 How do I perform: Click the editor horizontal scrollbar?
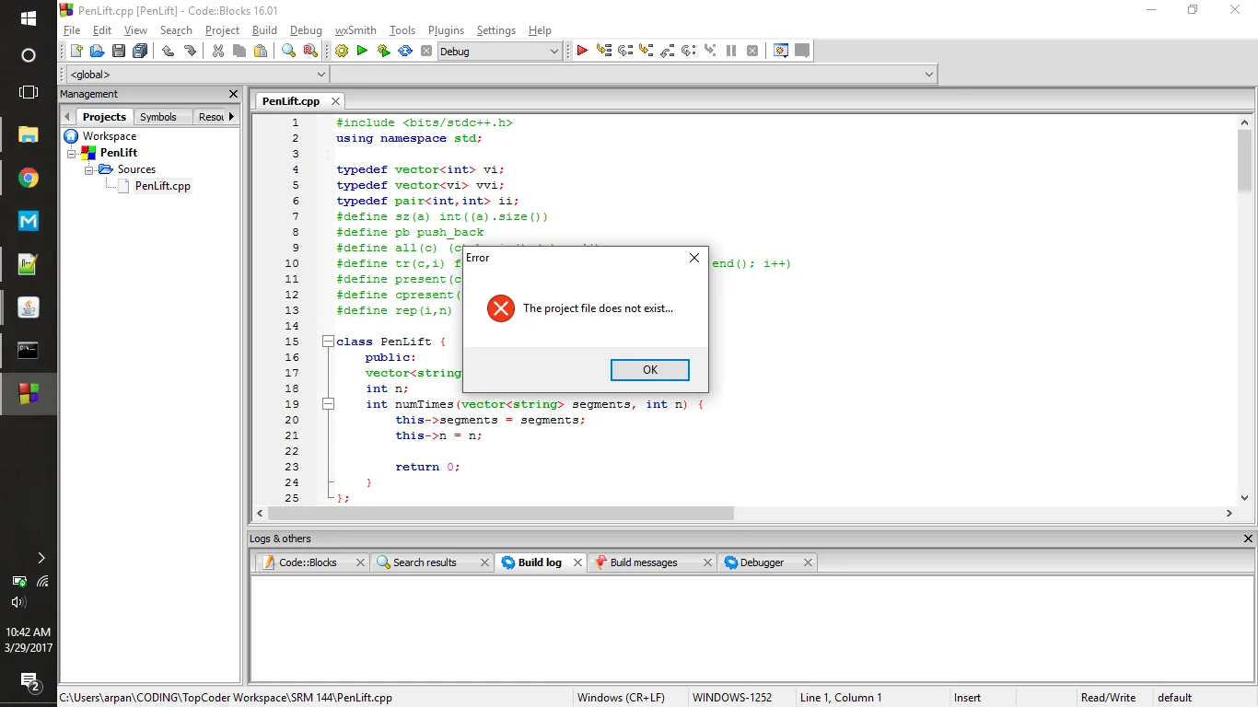501,513
